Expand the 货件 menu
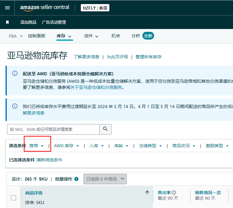Viewport: 233px width, 208px height. (91, 36)
